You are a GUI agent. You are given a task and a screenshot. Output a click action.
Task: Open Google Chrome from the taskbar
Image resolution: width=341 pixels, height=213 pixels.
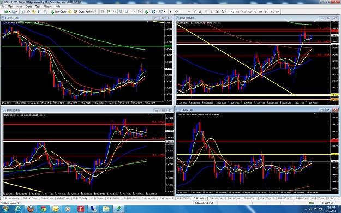(43, 209)
